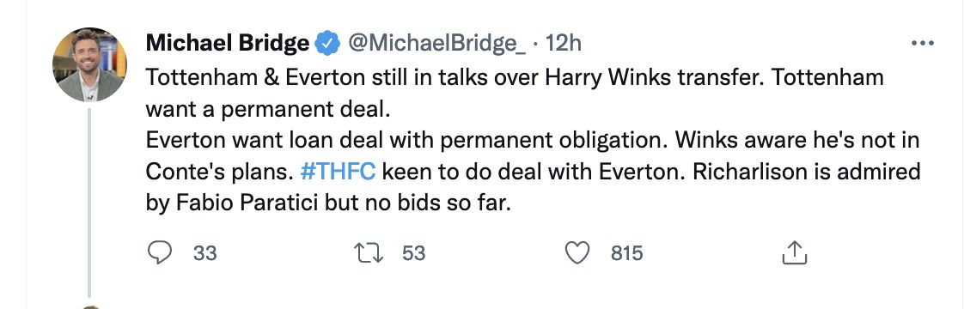
Task: Expand the three-dot more options menu
Action: point(922,43)
